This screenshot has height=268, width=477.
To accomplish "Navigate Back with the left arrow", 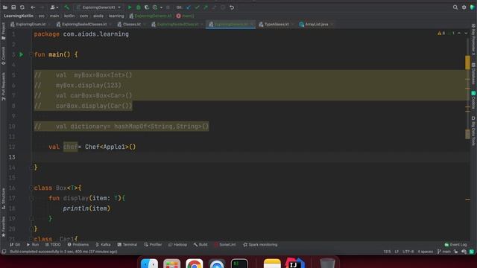I will pyautogui.click(x=33, y=7).
